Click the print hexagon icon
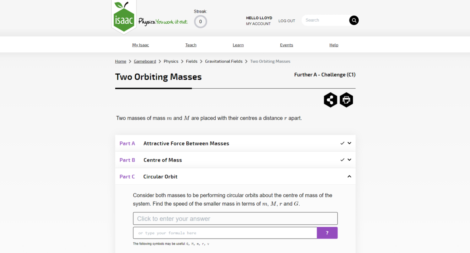The height and width of the screenshot is (253, 470). coord(346,100)
